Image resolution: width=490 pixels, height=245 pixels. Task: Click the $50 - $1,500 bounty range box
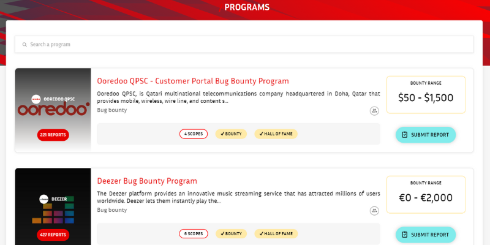coord(426,95)
